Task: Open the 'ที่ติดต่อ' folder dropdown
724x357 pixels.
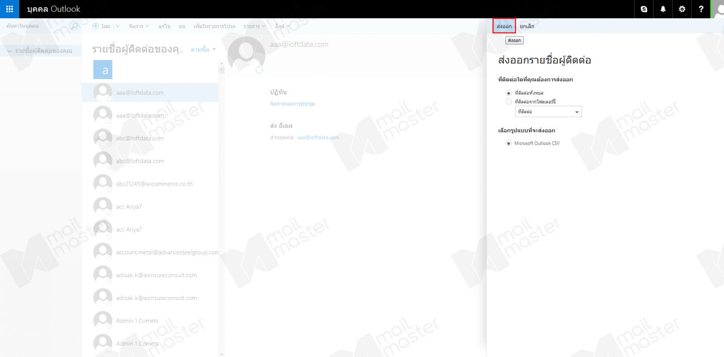Action: coord(548,112)
